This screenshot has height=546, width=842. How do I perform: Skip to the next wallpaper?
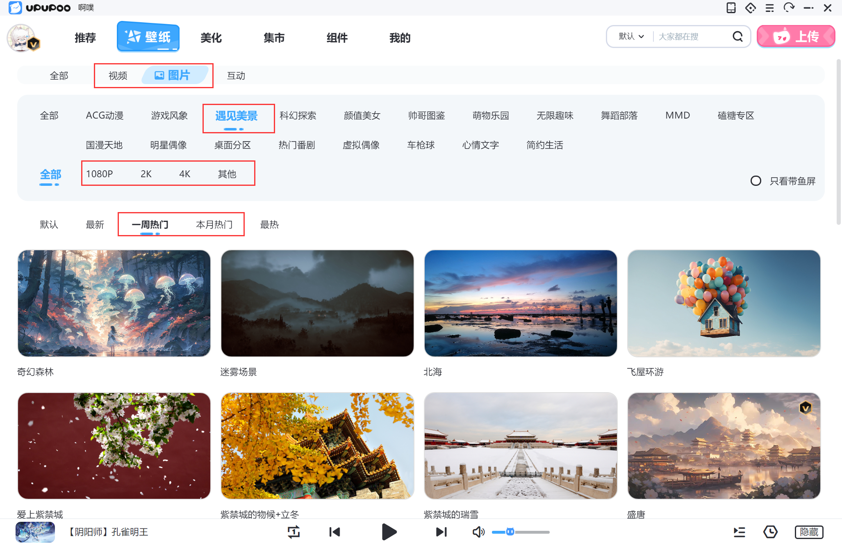point(441,532)
